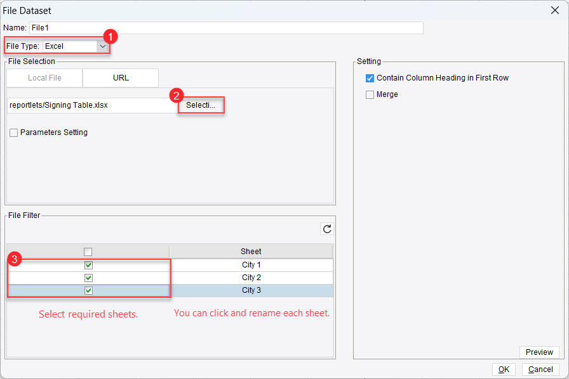Cancel the File Dataset dialog

pos(540,369)
